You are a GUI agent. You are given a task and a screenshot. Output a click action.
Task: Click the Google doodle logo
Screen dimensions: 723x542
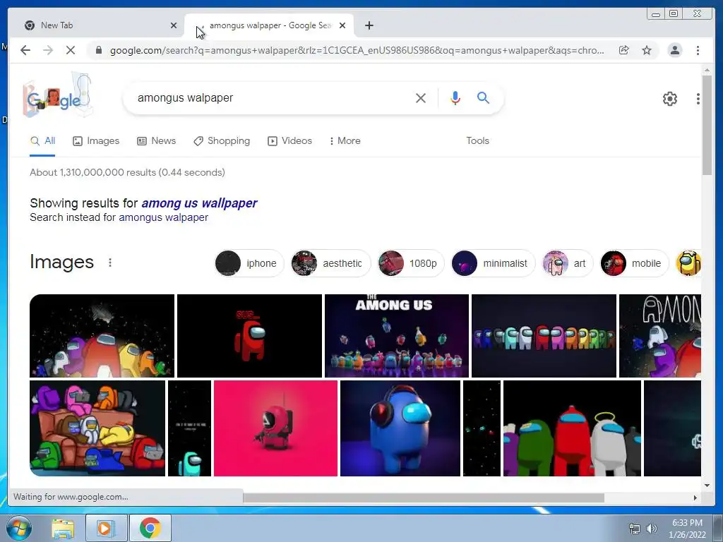click(58, 95)
